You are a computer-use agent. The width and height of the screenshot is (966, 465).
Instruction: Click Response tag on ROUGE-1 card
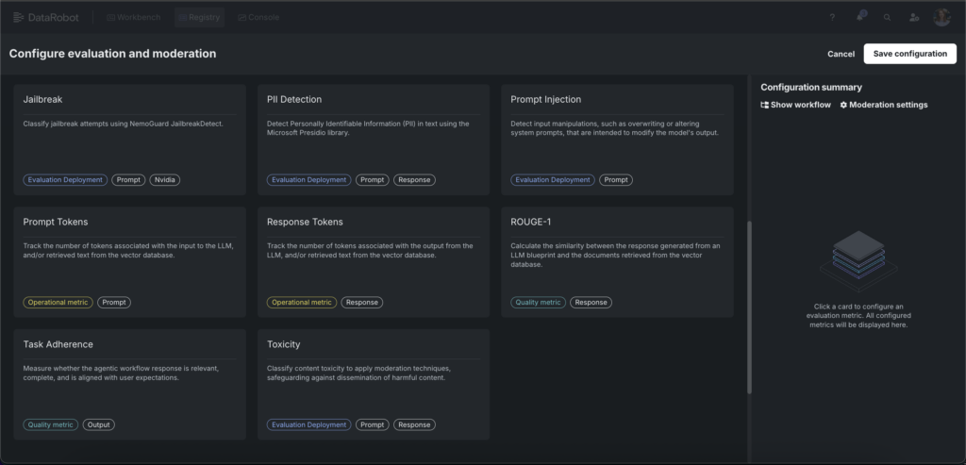coord(591,303)
